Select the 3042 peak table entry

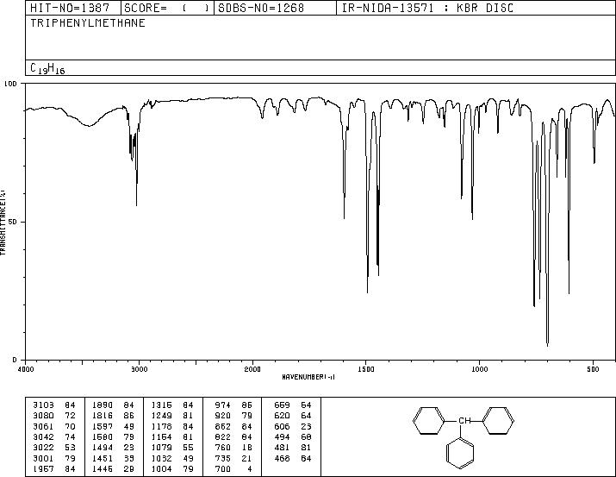click(x=54, y=436)
